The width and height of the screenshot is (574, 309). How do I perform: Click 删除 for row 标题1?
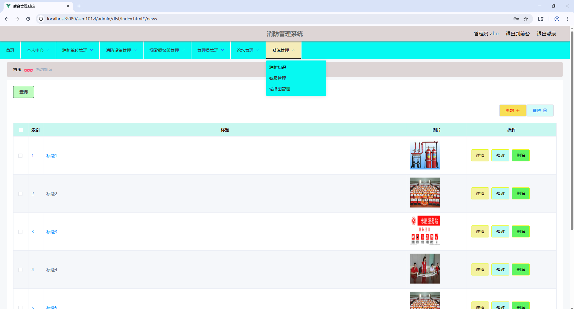click(x=521, y=155)
